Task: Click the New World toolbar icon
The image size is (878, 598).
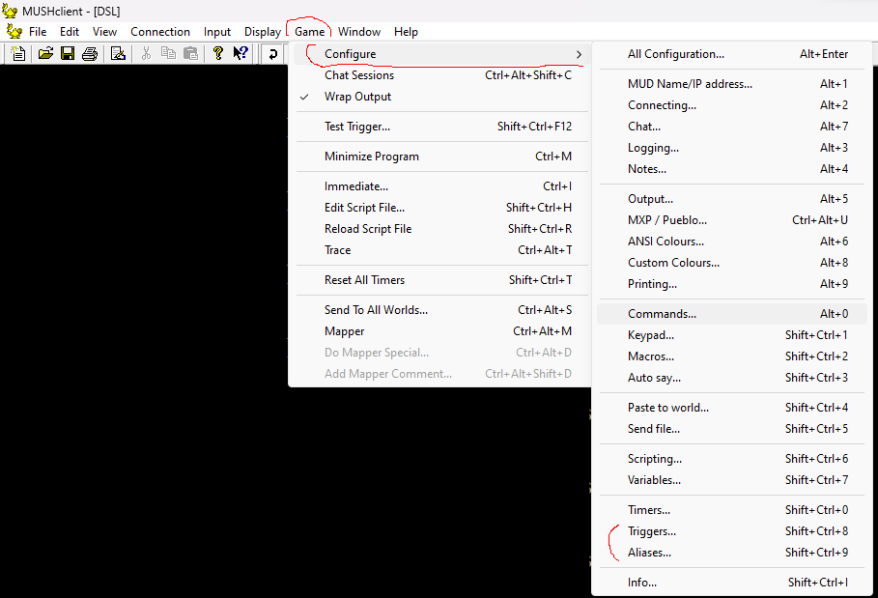Action: (x=18, y=54)
